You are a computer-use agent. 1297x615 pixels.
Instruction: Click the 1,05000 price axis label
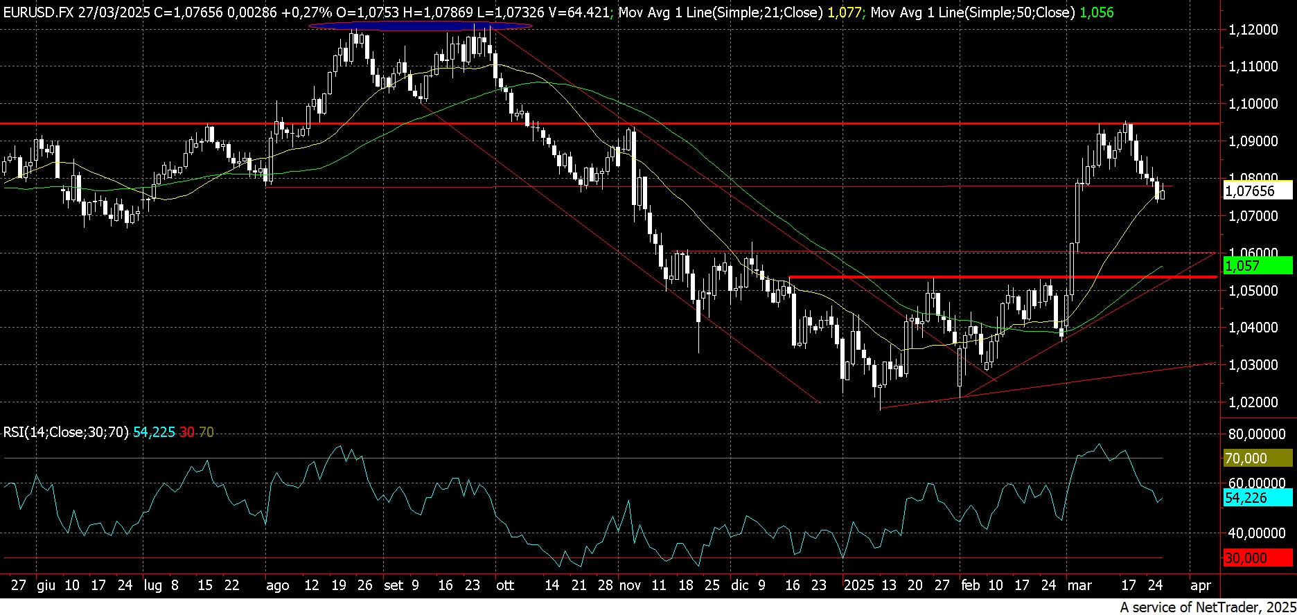pyautogui.click(x=1253, y=290)
